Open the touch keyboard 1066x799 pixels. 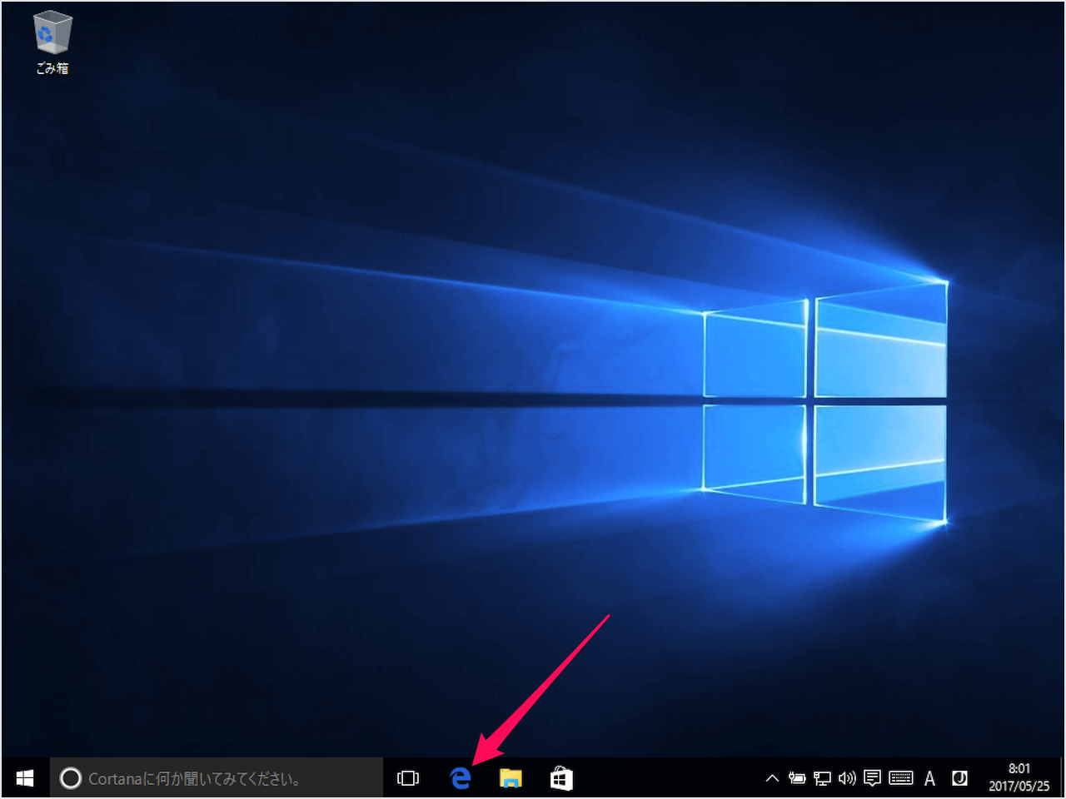click(901, 778)
